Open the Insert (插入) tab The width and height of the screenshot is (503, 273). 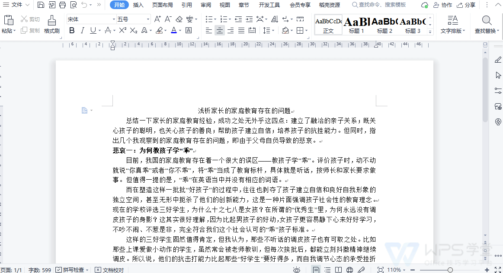click(x=138, y=5)
